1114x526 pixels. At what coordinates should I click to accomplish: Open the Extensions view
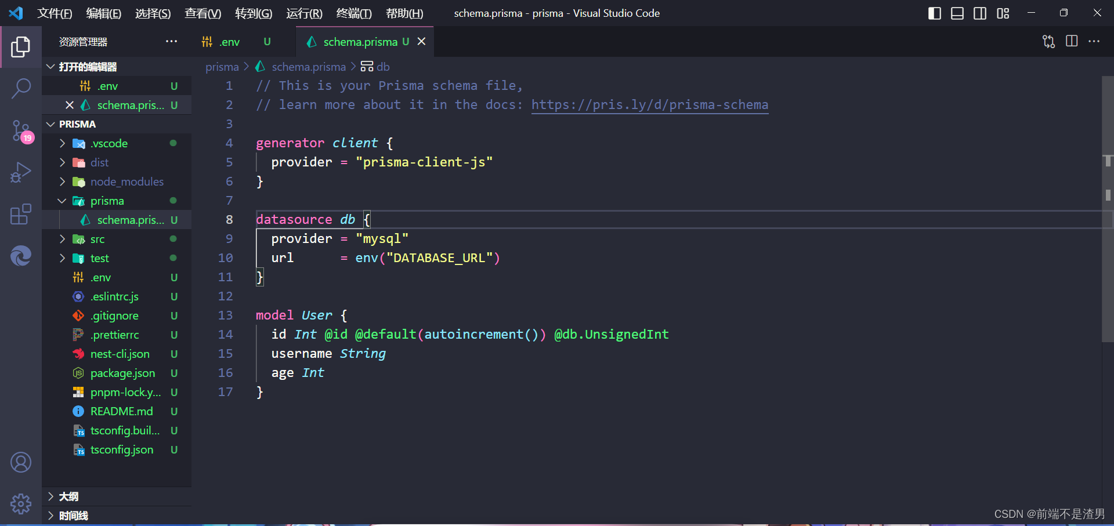click(21, 214)
